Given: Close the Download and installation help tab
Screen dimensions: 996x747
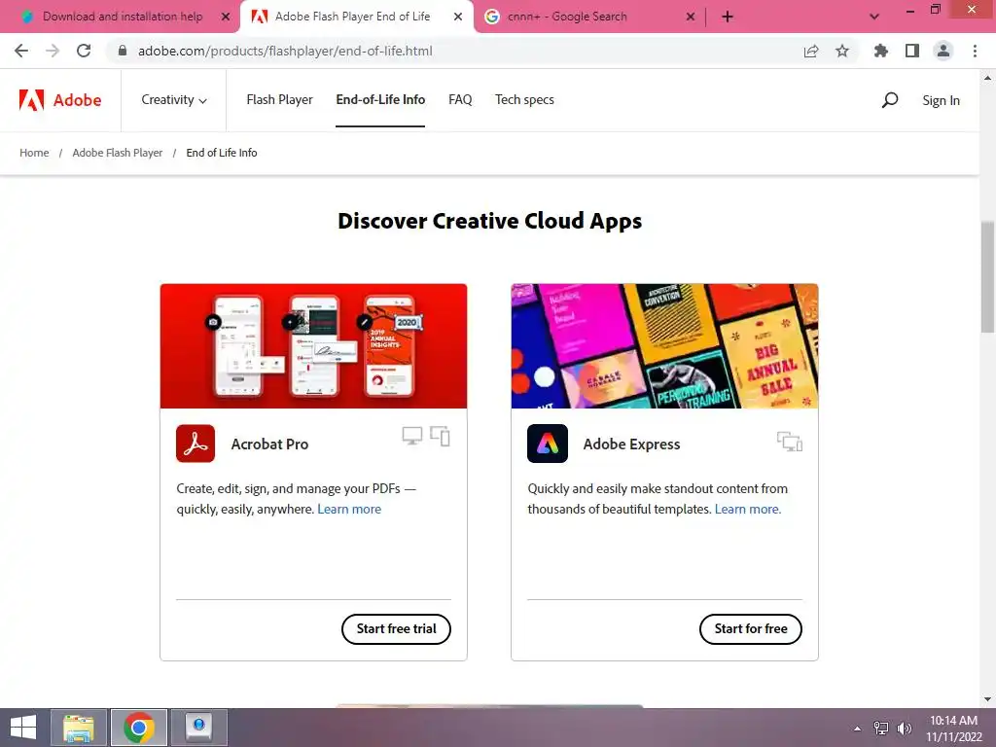Looking at the screenshot, I should click(x=226, y=17).
